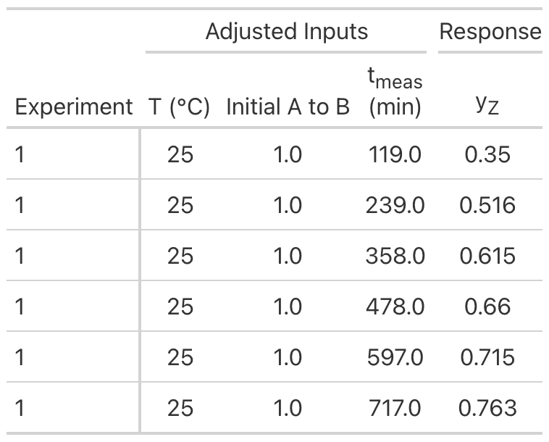Select the 0.35 response value
This screenshot has width=549, height=442.
(x=487, y=154)
